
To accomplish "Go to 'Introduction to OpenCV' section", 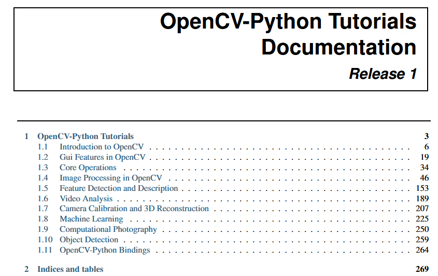I will (x=102, y=147).
